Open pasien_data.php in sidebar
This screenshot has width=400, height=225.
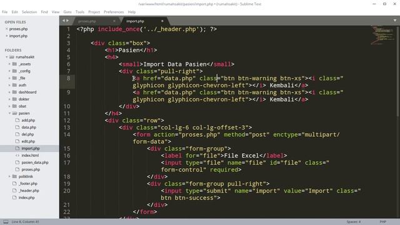[35, 162]
